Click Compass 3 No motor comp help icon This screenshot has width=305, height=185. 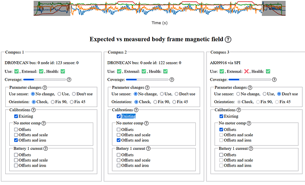pos(248,123)
